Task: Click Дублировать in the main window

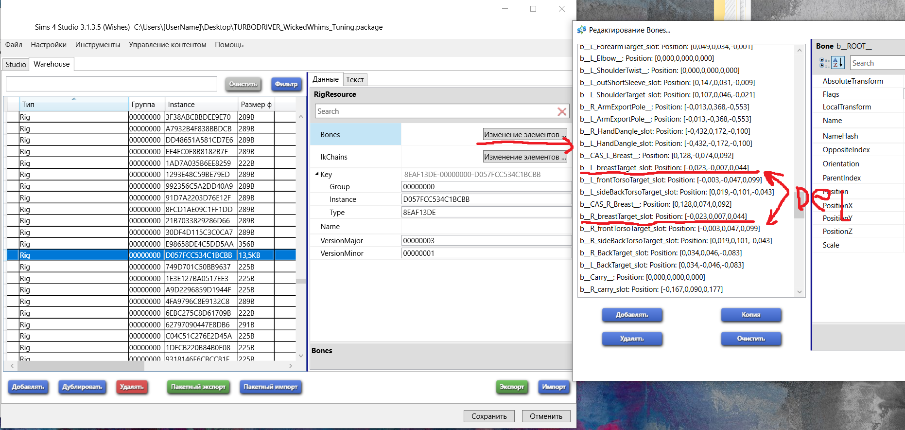Action: click(x=82, y=387)
